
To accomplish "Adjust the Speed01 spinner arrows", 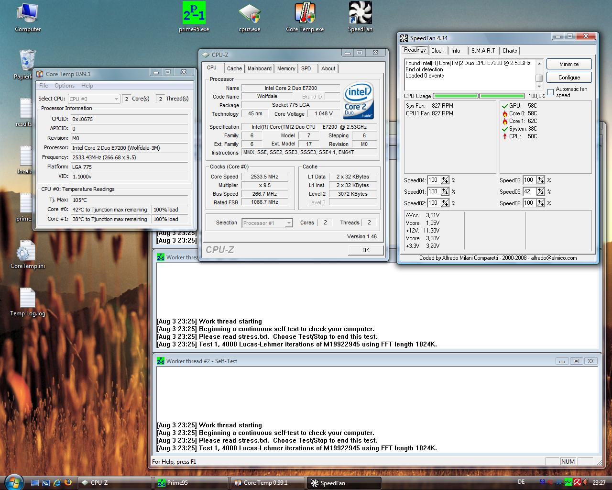I will pos(445,191).
